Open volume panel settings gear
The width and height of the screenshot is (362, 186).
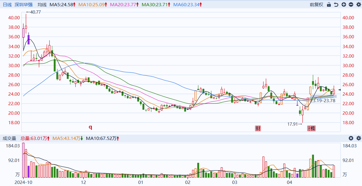(x=358, y=138)
